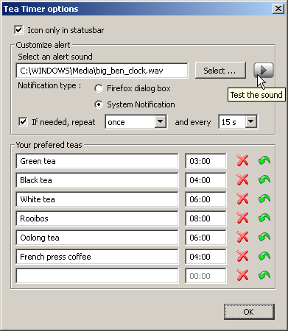Reset White tea with green arrow
Screen dimensions: 288x331
pyautogui.click(x=264, y=199)
